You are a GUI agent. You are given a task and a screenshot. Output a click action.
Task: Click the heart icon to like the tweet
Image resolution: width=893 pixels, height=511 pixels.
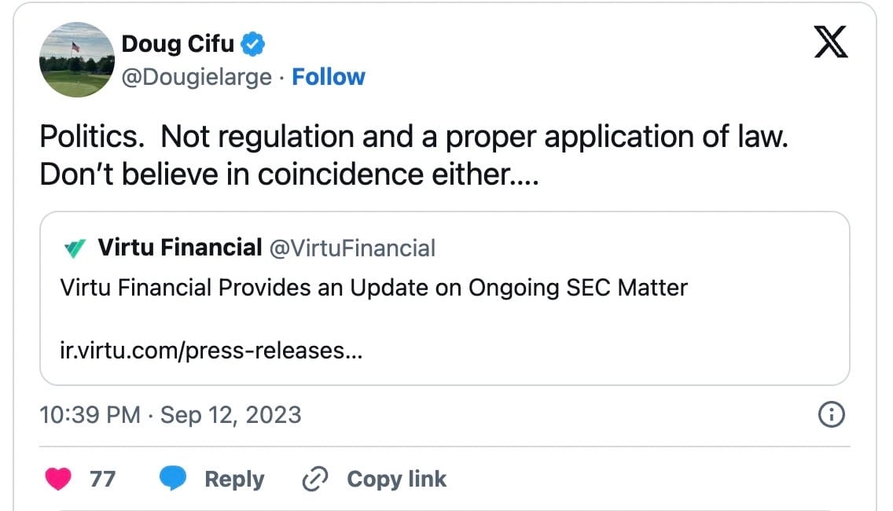coord(55,478)
